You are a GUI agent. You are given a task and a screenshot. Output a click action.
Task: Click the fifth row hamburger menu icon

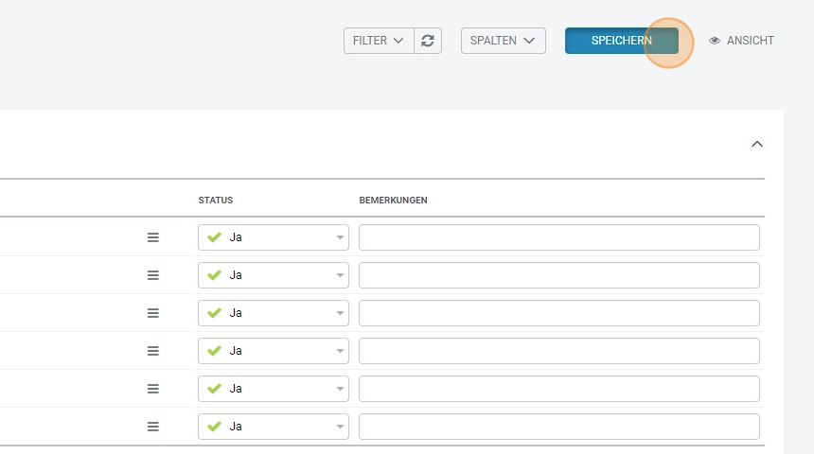point(153,389)
